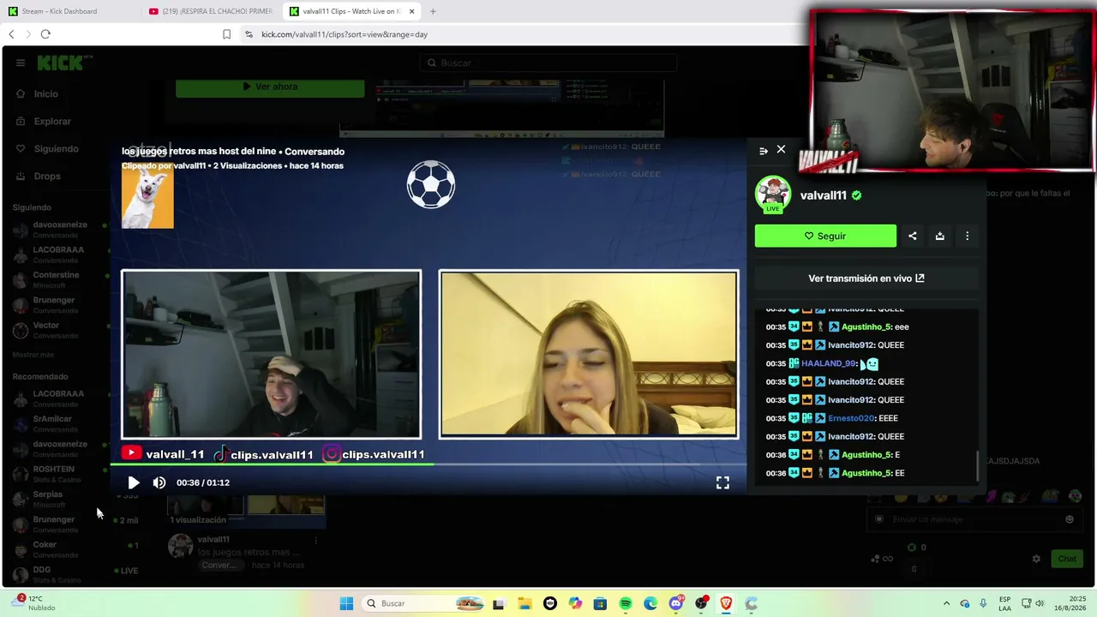Share the clip using the share icon

(913, 236)
